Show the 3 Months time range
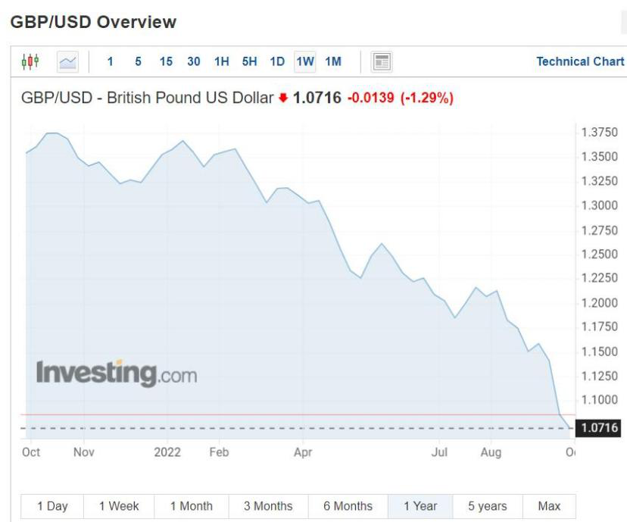 tap(268, 506)
